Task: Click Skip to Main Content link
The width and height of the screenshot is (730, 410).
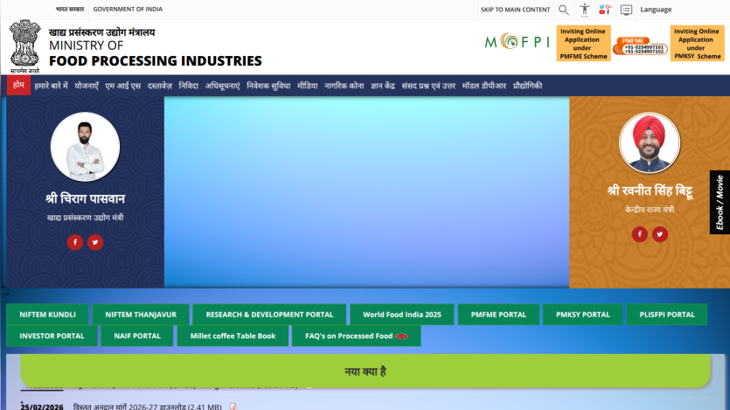Action: [x=516, y=10]
